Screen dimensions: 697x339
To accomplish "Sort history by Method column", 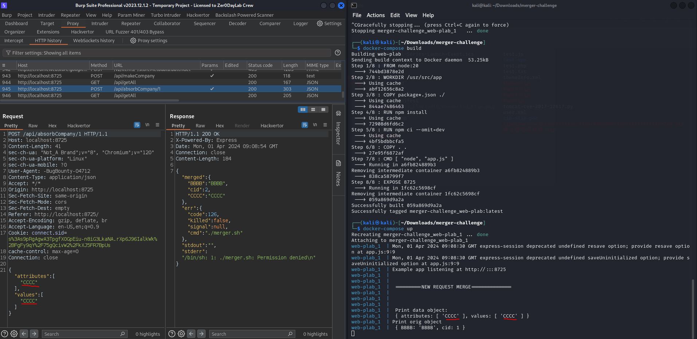I will [x=101, y=65].
